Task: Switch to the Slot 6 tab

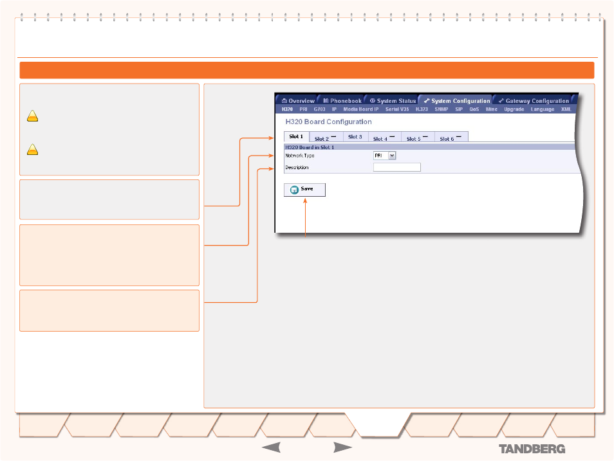Action: [451, 138]
